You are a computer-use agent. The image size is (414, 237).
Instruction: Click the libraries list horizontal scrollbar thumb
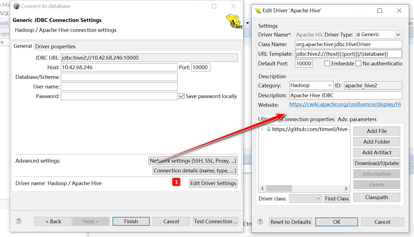point(279,188)
